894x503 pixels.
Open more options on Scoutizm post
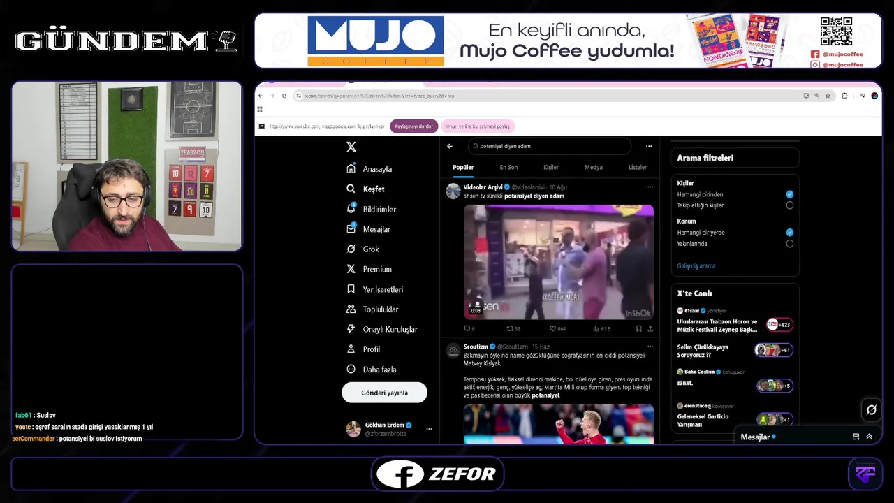[650, 347]
